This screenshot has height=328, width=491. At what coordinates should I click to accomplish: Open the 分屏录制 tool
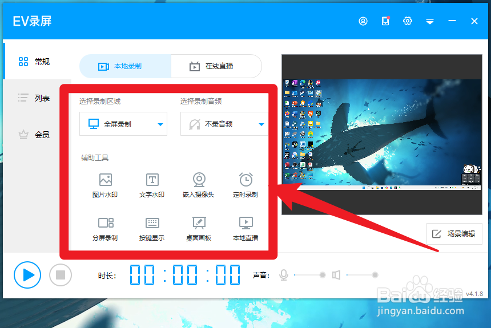[x=105, y=229]
